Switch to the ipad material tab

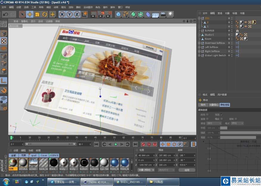coord(33,155)
